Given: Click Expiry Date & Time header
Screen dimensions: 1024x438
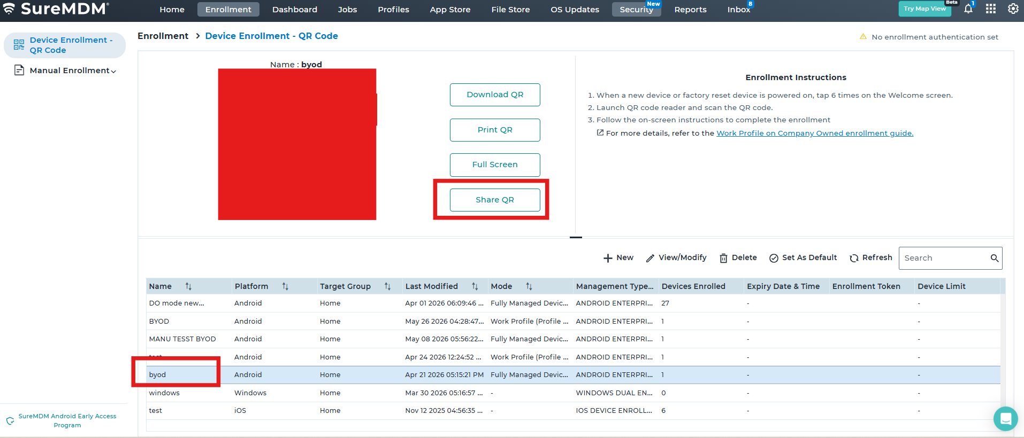Looking at the screenshot, I should click(783, 286).
